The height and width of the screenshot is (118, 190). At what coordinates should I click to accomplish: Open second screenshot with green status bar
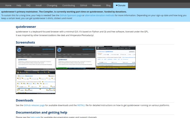point(76,58)
